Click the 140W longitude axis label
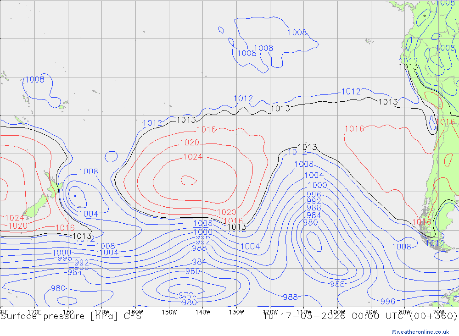 pyautogui.click(x=203, y=312)
